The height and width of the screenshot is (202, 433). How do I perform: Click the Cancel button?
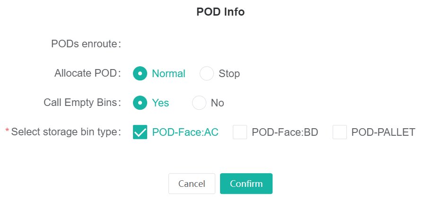(x=192, y=184)
